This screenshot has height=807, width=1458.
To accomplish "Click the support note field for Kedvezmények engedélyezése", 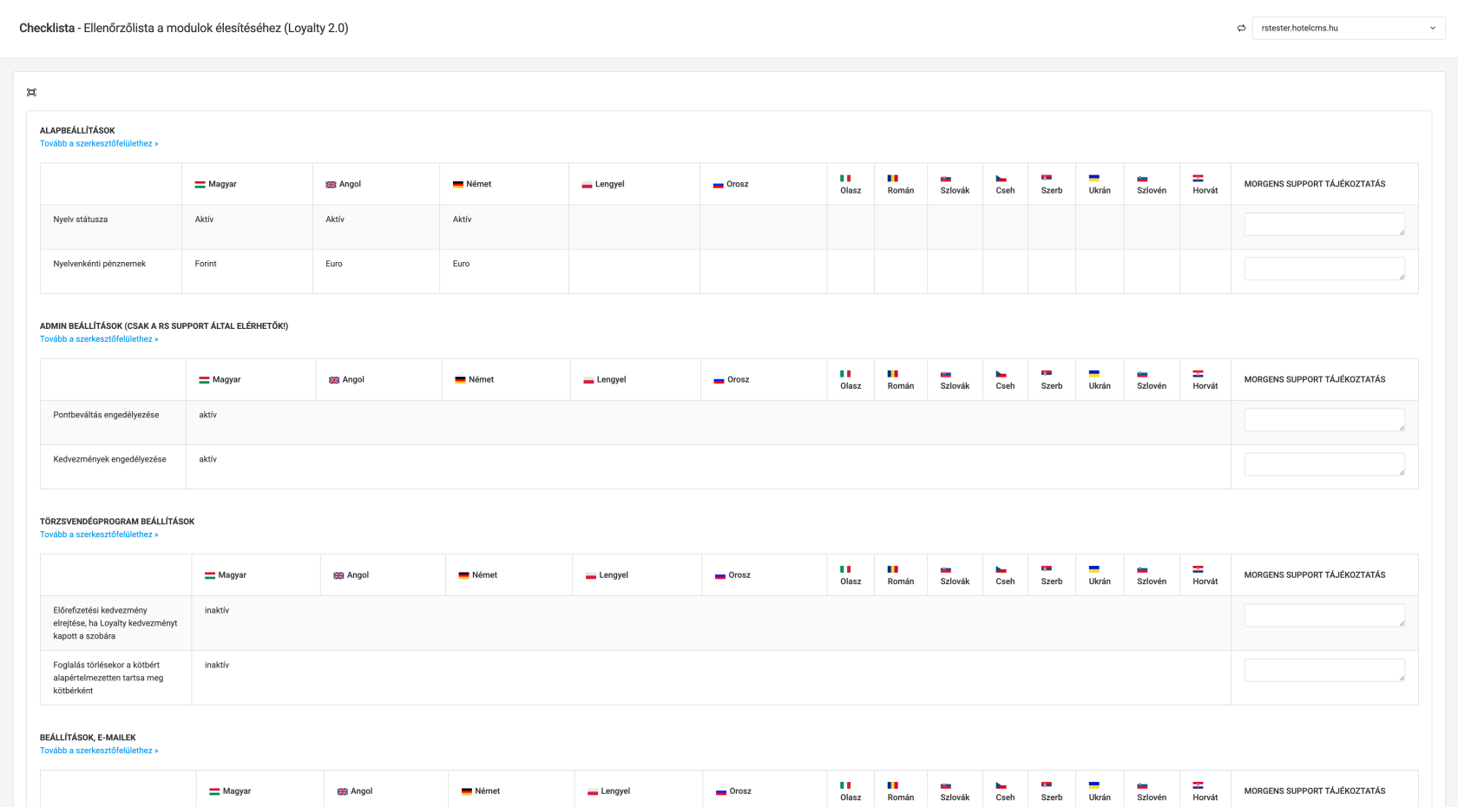I will [x=1323, y=464].
